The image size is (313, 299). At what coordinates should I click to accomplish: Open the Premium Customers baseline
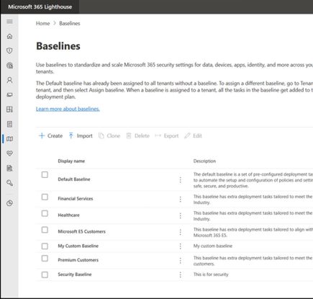click(x=78, y=260)
